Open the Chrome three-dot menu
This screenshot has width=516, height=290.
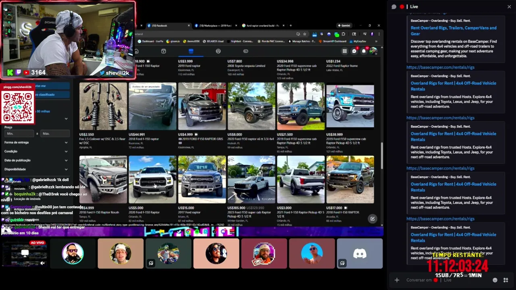(x=379, y=34)
